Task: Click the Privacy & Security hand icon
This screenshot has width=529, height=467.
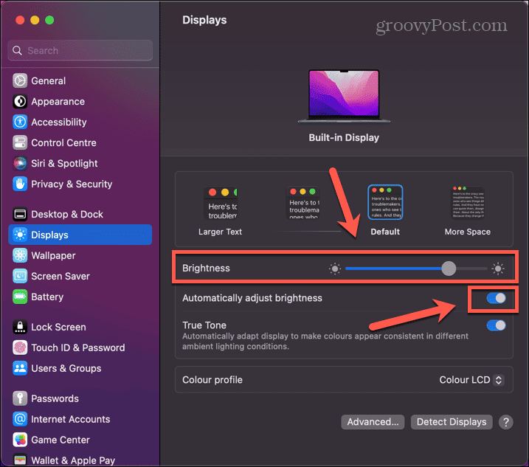Action: pos(20,184)
